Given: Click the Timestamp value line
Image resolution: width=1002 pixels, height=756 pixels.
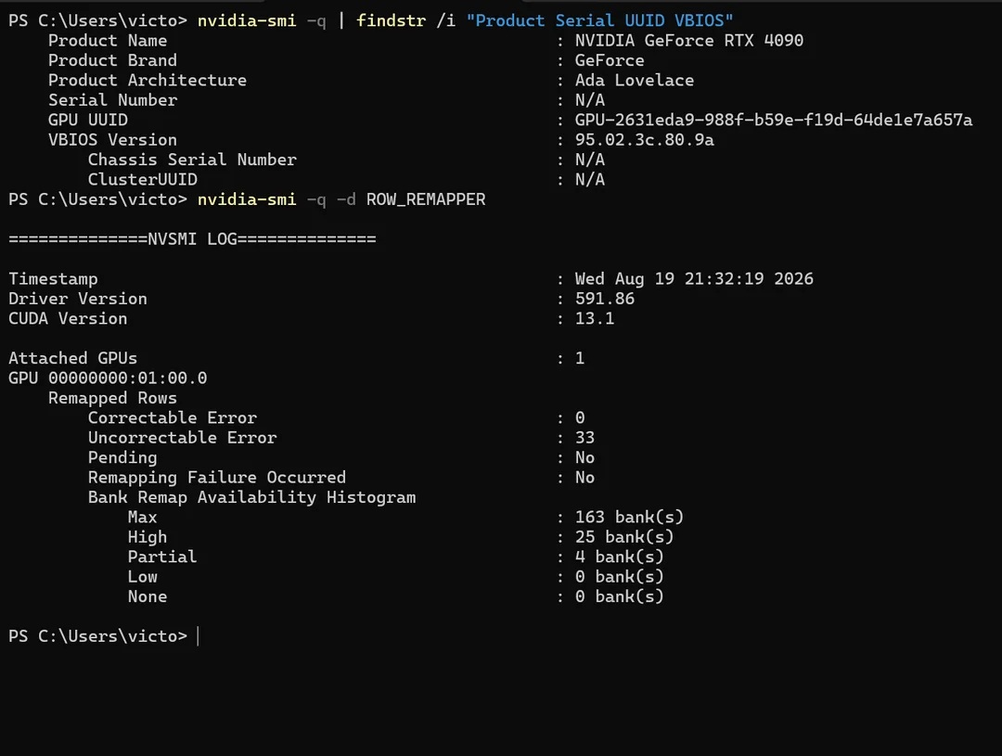Looking at the screenshot, I should 694,279.
